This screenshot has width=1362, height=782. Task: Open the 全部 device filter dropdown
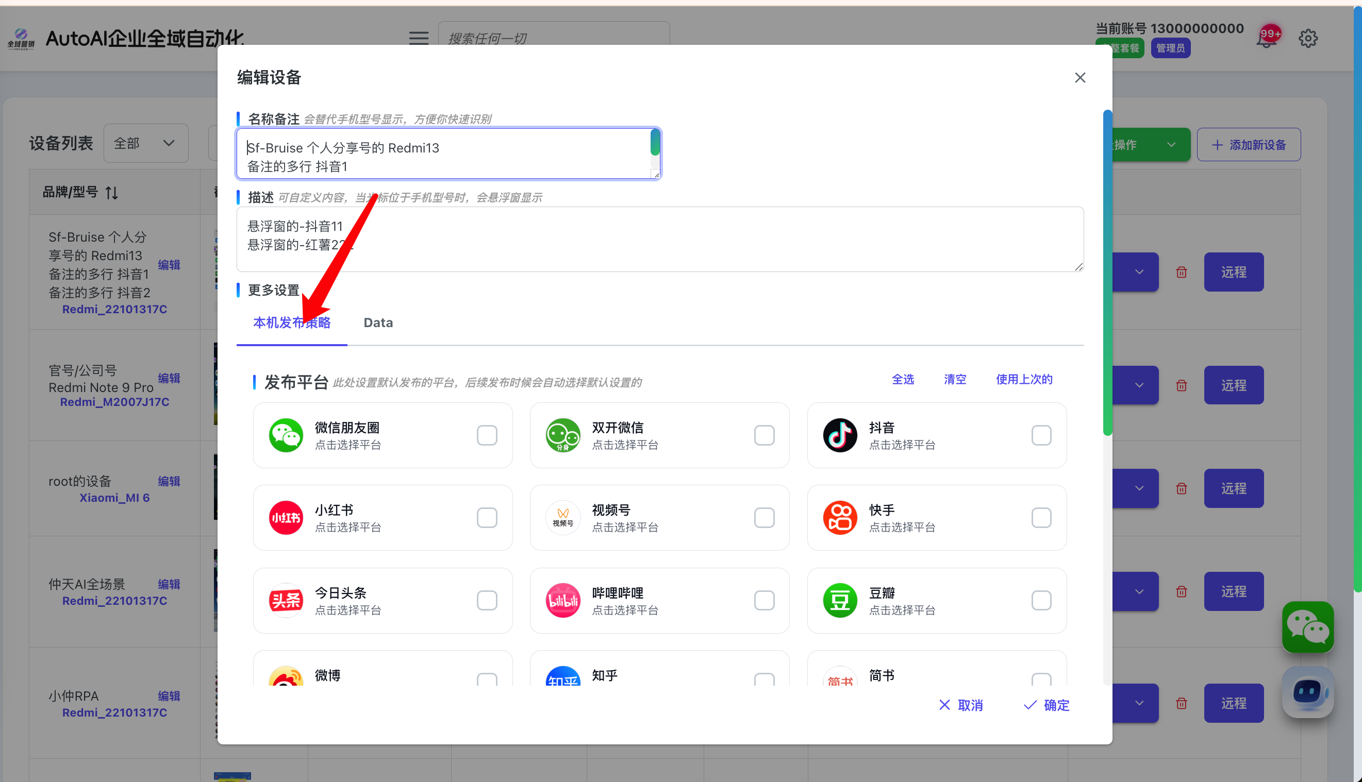[x=146, y=143]
